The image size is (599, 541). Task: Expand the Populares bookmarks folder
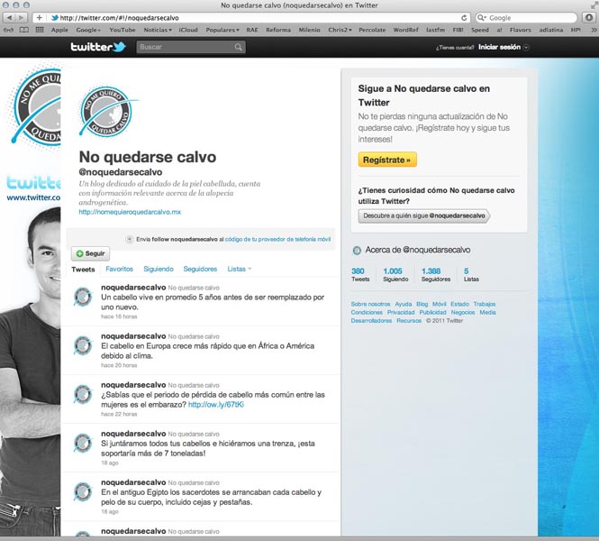tap(222, 30)
